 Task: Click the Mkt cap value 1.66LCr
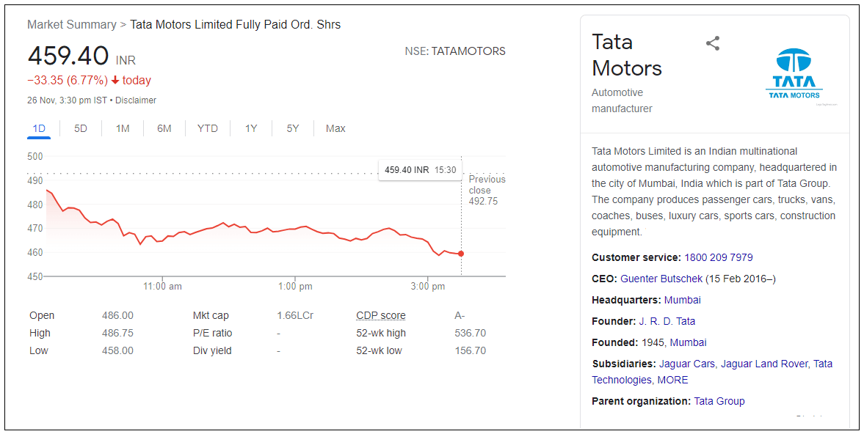click(295, 316)
